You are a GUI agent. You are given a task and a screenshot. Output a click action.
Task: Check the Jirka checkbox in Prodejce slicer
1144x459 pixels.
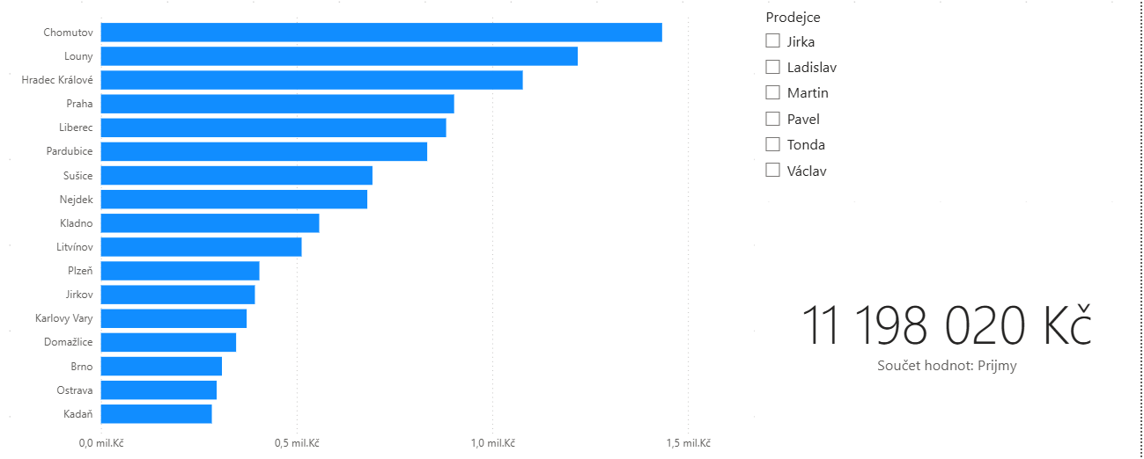pos(773,40)
